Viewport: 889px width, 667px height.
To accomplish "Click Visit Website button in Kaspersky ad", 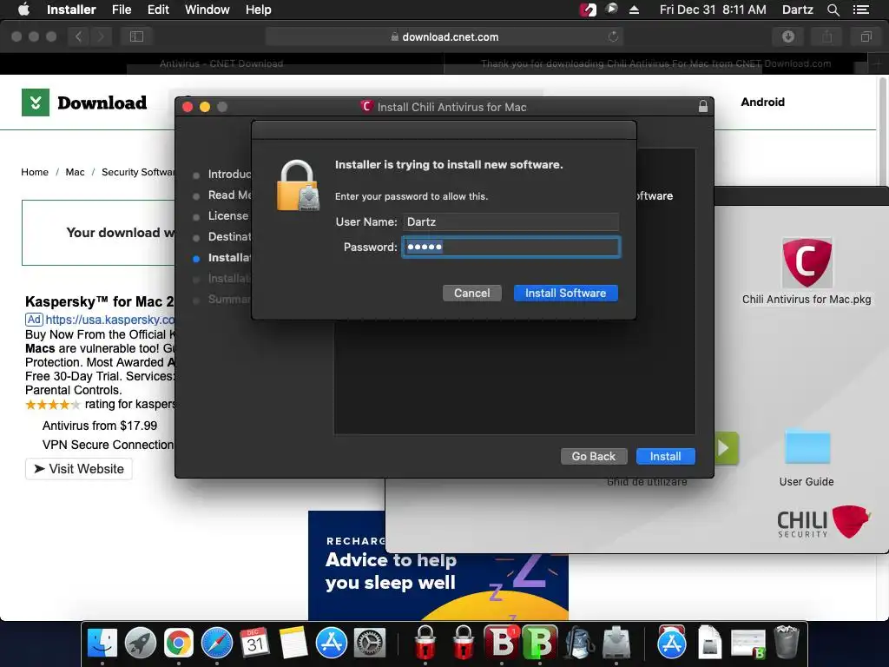I will tap(79, 469).
